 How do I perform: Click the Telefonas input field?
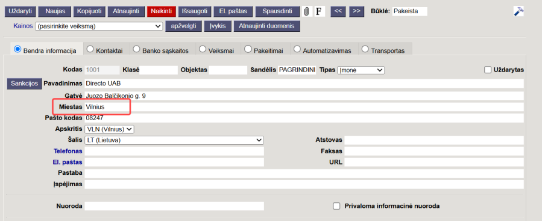pyautogui.click(x=174, y=151)
